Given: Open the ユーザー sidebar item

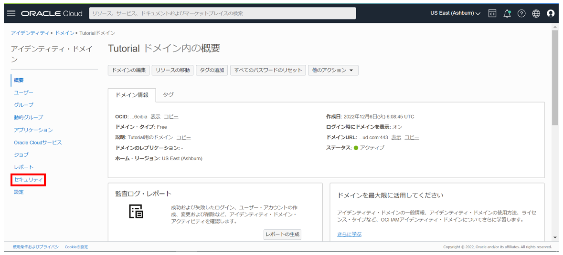Looking at the screenshot, I should (x=23, y=92).
